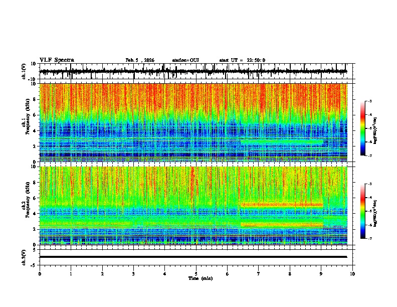
Task: Click the ch.1 spectrogram color bar
Action: coord(362,128)
